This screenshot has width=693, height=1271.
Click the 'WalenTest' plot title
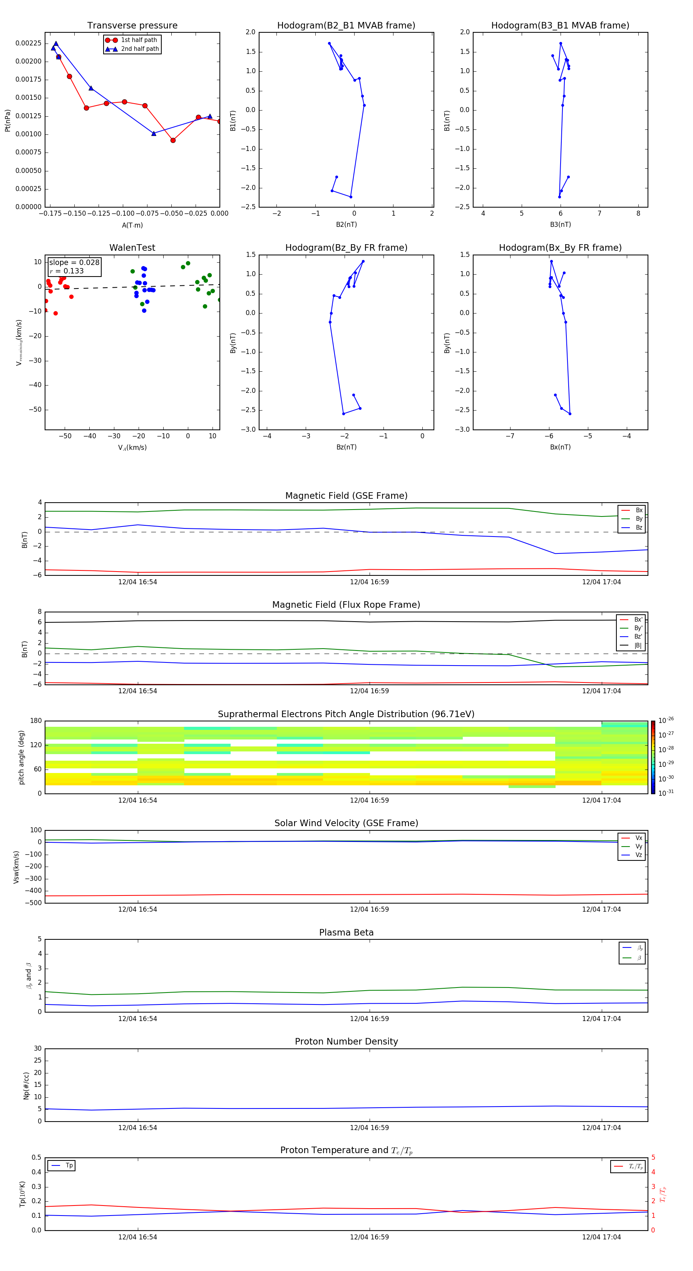pos(132,248)
